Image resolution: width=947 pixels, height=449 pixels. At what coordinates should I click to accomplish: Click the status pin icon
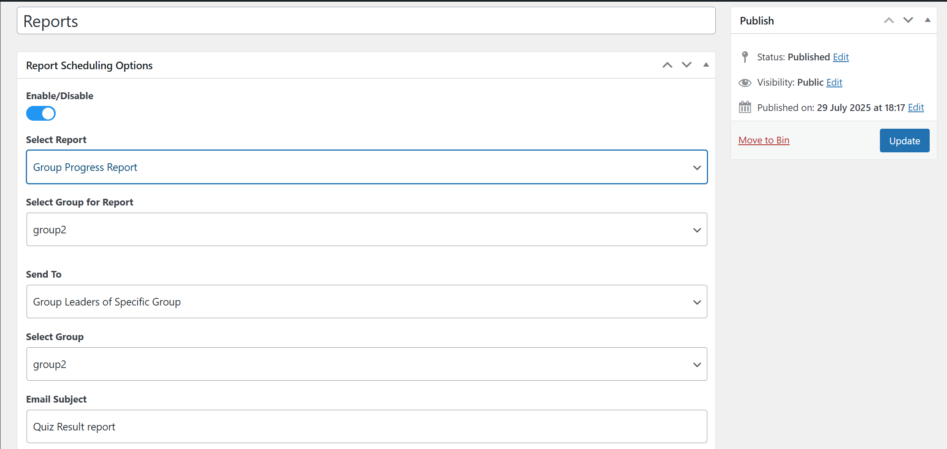point(745,57)
